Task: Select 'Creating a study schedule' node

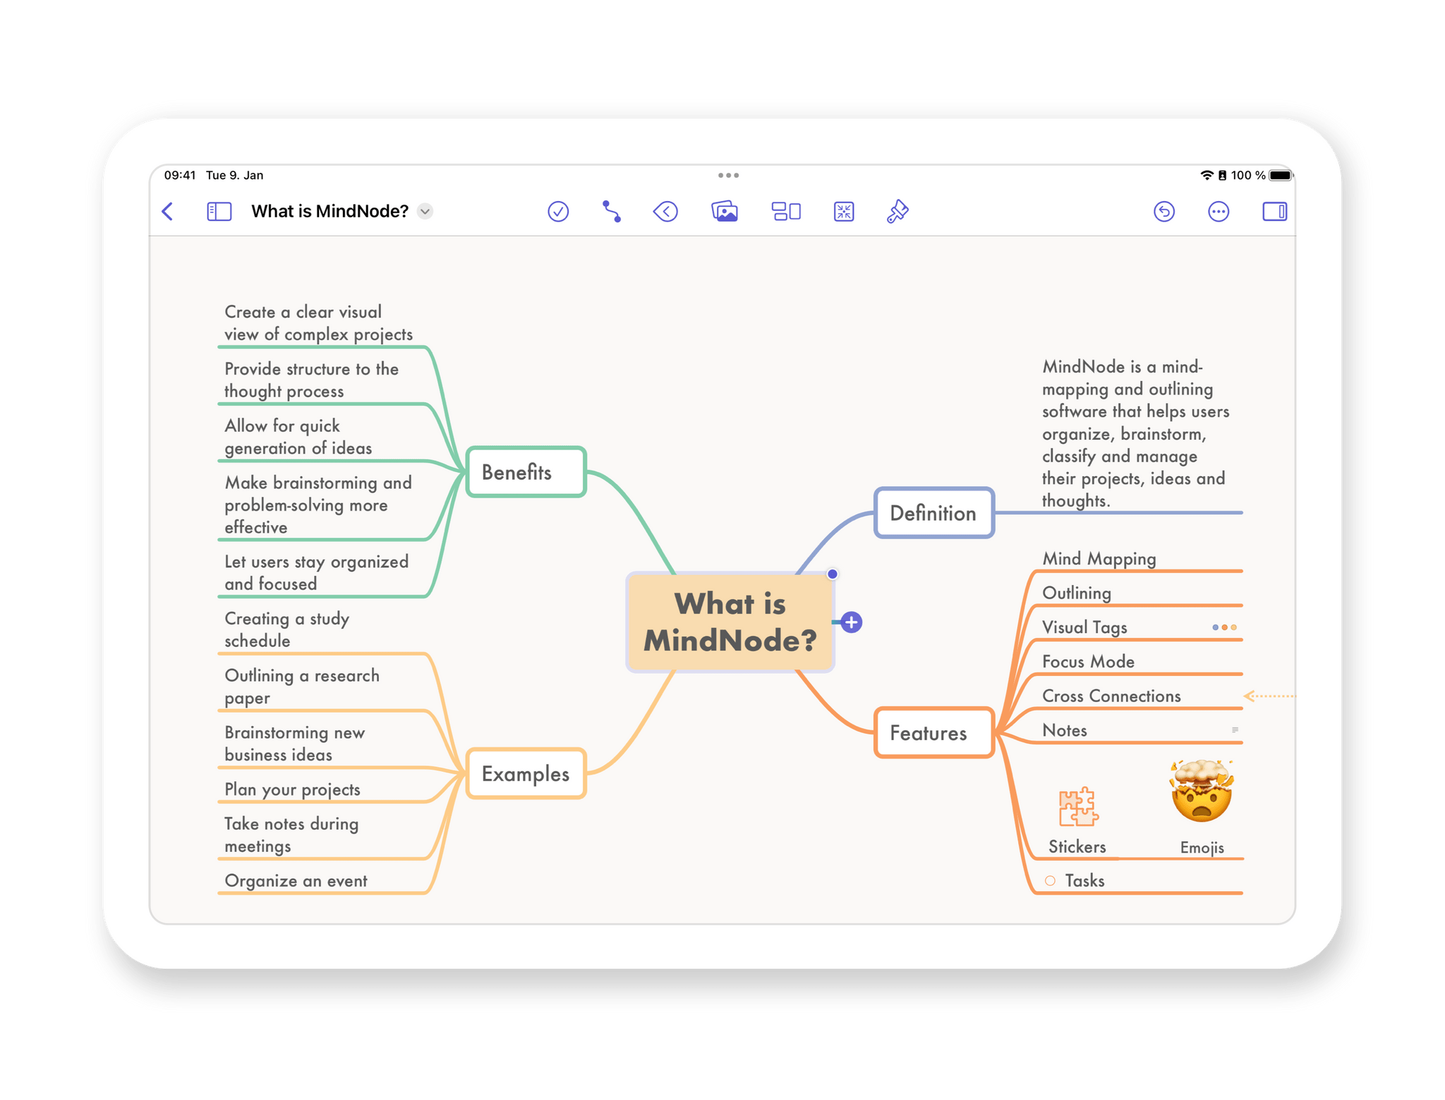Action: (x=287, y=629)
